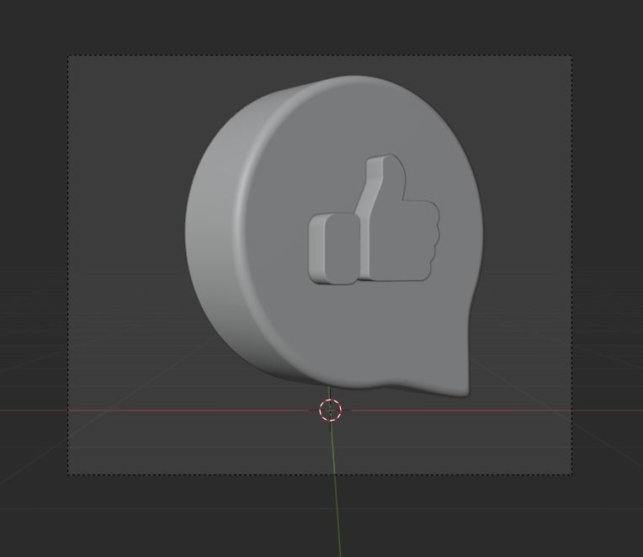The image size is (643, 557).
Task: Click the embossed thumbs-up shape
Action: click(x=374, y=220)
